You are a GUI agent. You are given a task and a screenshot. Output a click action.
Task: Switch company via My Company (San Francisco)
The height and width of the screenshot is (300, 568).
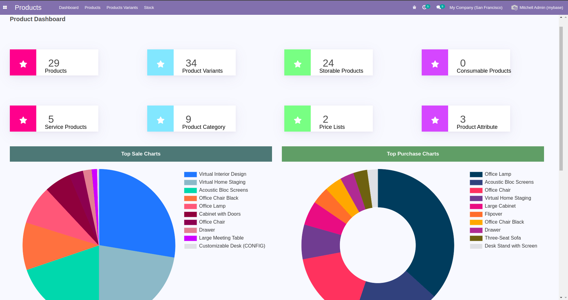pyautogui.click(x=476, y=7)
